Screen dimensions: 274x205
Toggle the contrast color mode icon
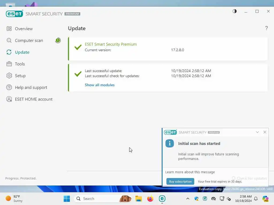234,11
